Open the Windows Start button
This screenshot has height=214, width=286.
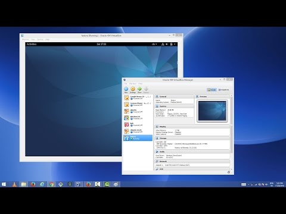coord(4,184)
